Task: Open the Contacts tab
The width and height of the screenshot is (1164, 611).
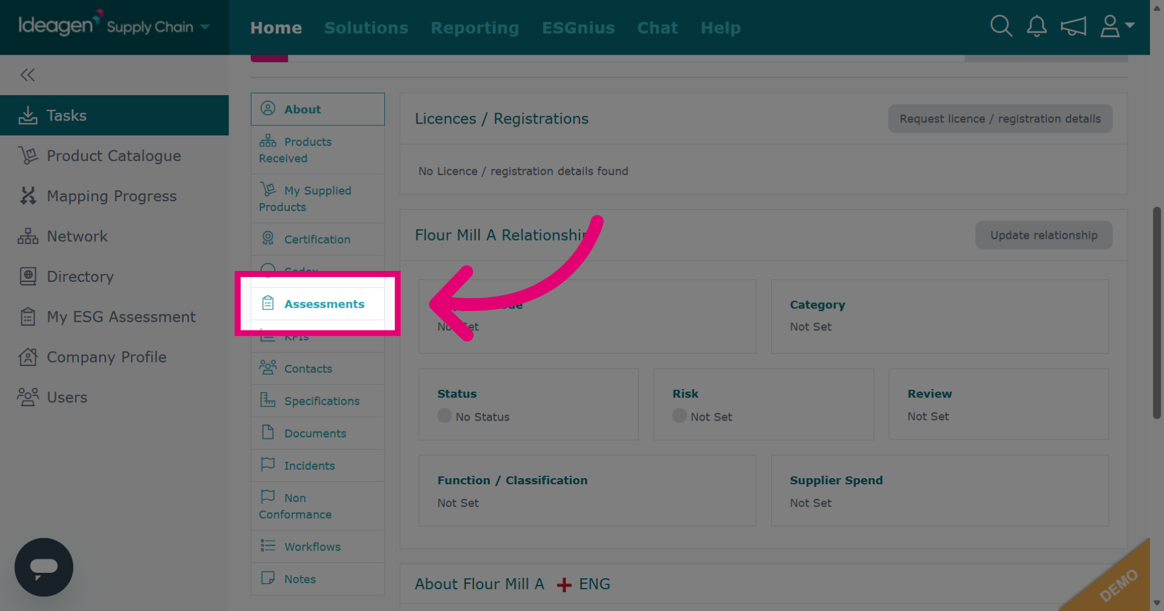Action: pos(318,369)
